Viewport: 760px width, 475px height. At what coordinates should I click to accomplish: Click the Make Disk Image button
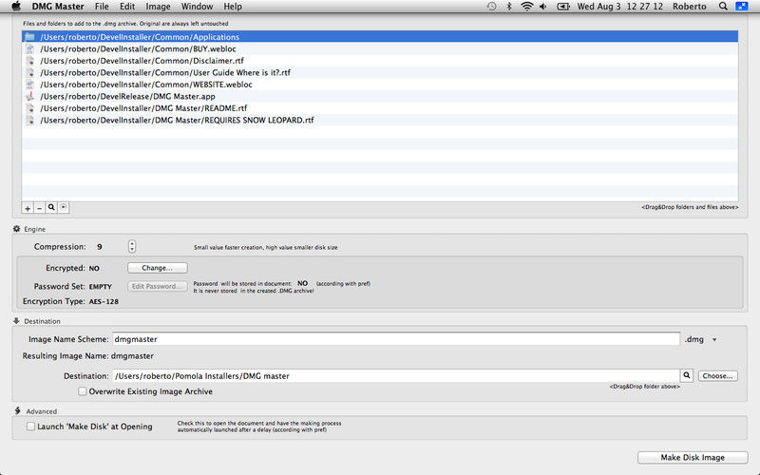coord(693,457)
